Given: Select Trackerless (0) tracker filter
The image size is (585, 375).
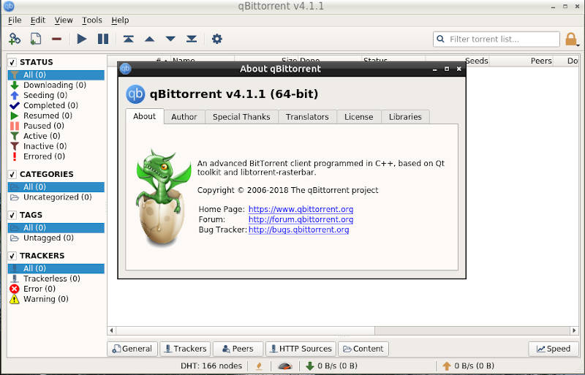Looking at the screenshot, I should point(56,279).
